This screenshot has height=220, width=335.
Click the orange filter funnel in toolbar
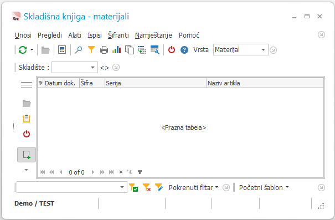91,50
